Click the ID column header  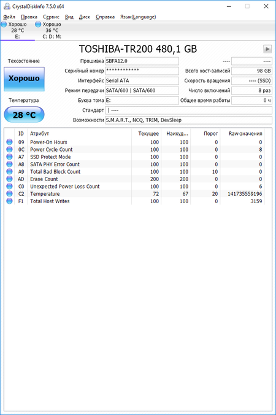[21, 134]
